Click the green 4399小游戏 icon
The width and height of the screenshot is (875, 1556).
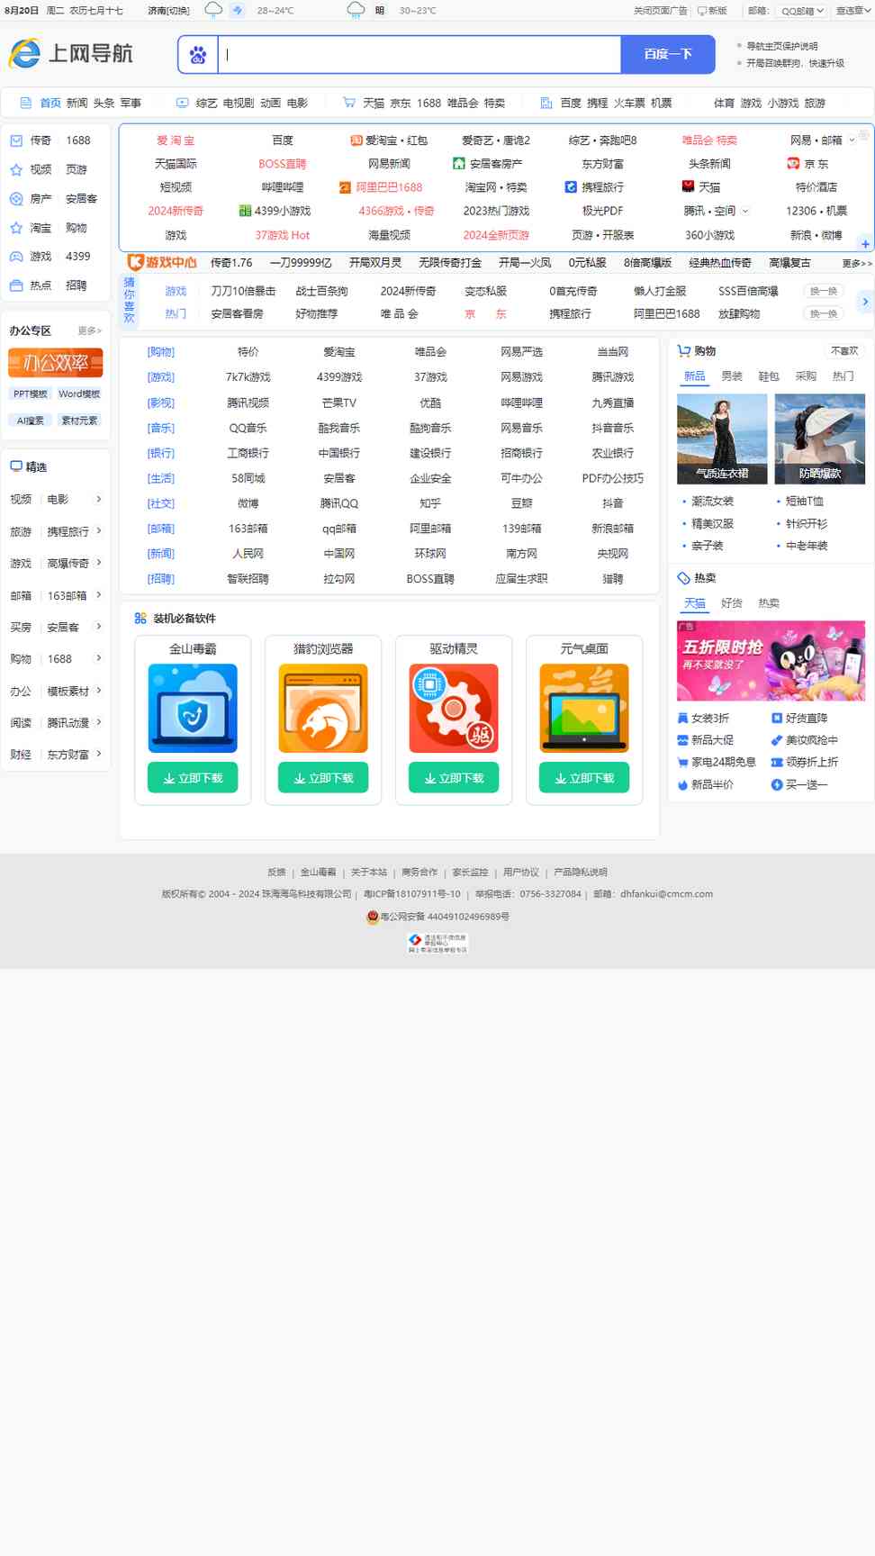(x=245, y=211)
